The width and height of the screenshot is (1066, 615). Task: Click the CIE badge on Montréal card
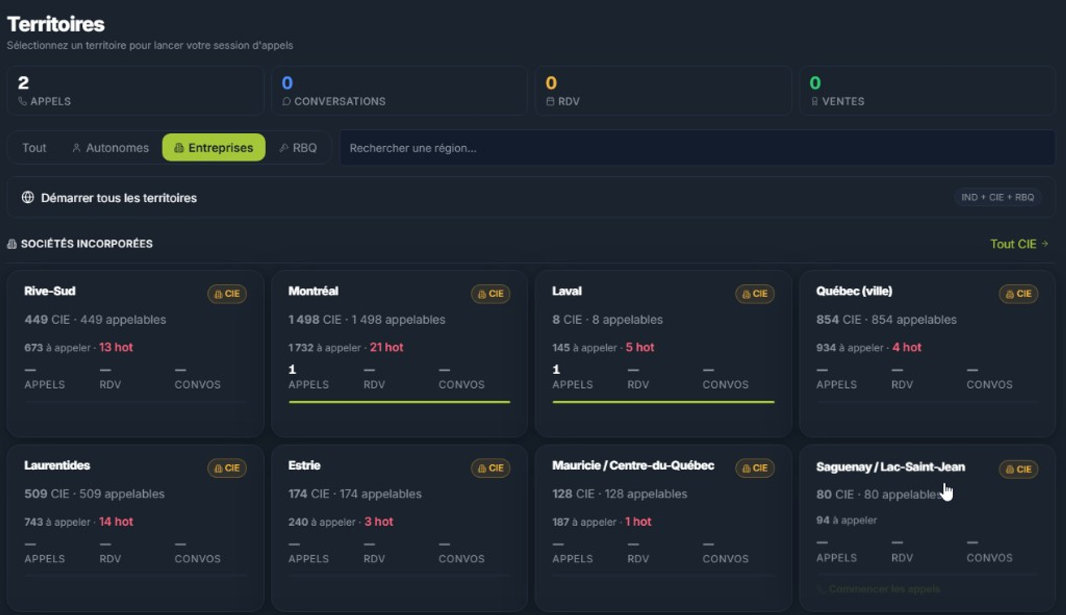491,294
